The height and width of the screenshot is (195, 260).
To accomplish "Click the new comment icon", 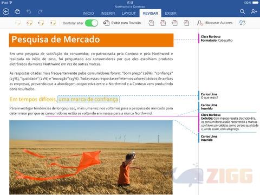I will tap(18, 23).
